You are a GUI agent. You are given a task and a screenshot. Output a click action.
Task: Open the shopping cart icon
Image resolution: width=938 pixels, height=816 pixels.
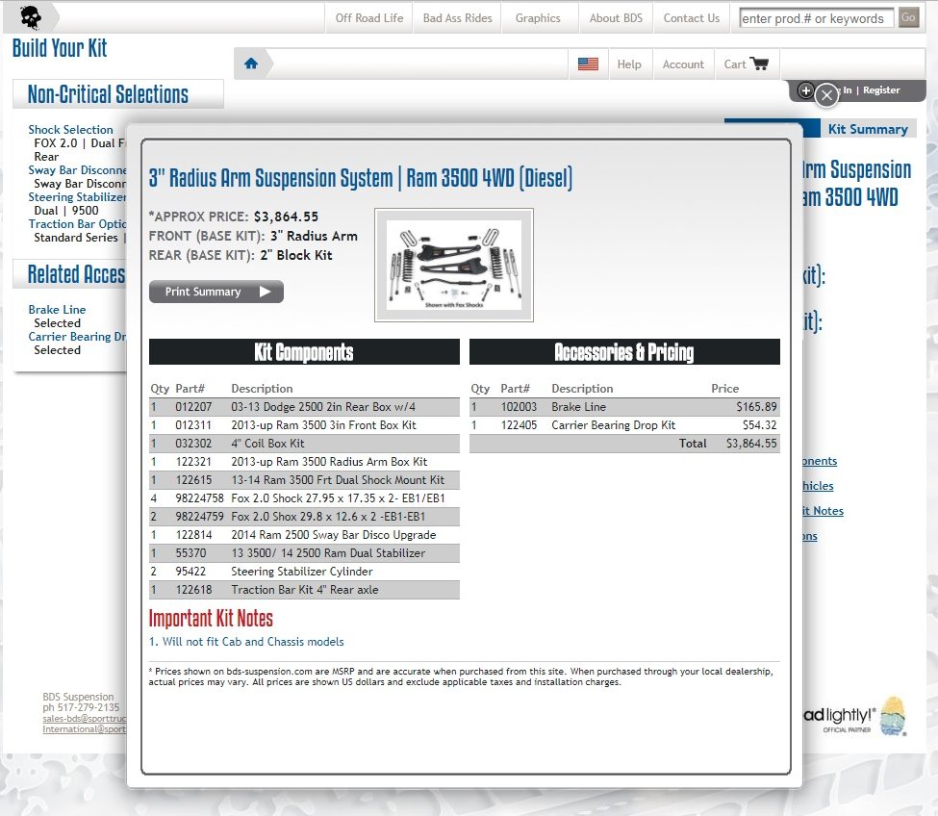[x=758, y=64]
